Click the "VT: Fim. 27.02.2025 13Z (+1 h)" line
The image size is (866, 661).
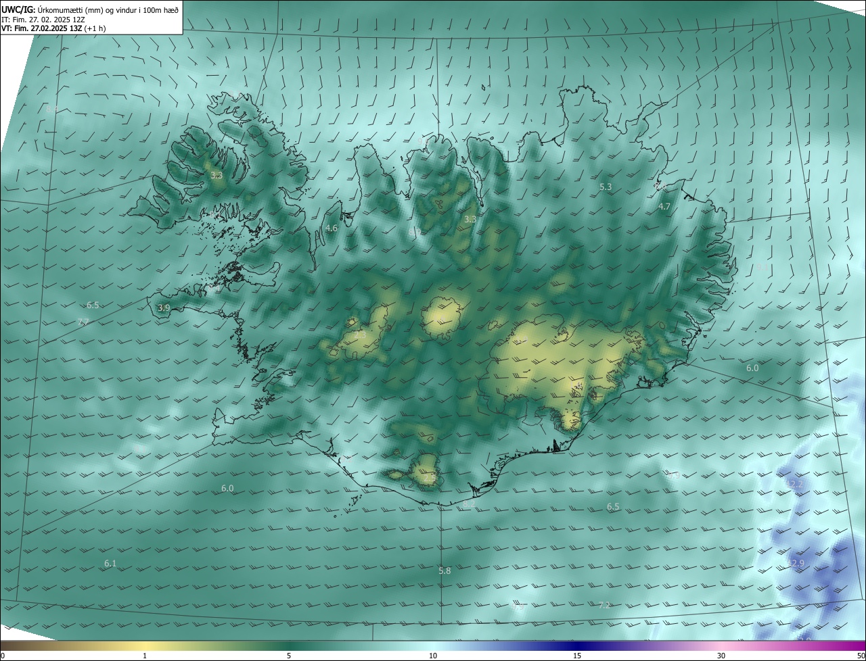pyautogui.click(x=53, y=28)
